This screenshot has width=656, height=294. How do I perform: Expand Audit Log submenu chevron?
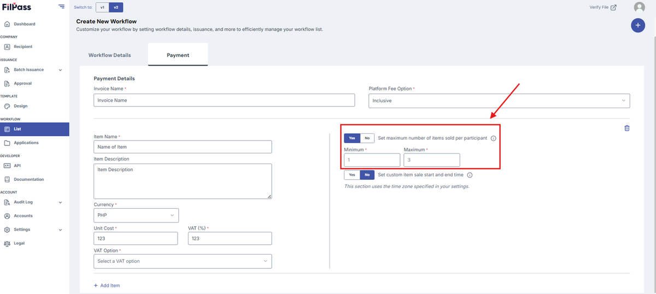tap(60, 202)
